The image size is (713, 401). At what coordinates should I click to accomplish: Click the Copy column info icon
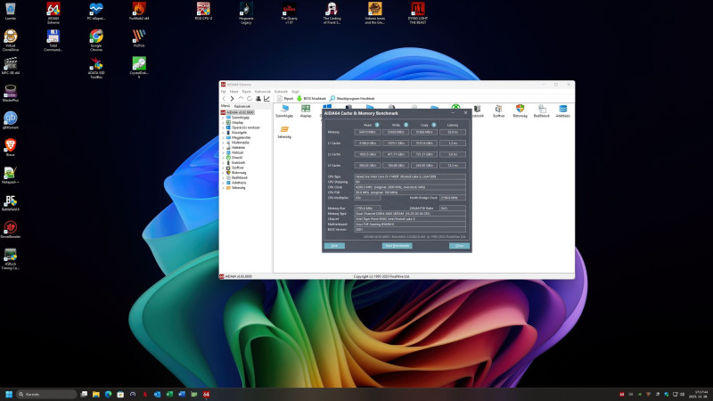(434, 125)
